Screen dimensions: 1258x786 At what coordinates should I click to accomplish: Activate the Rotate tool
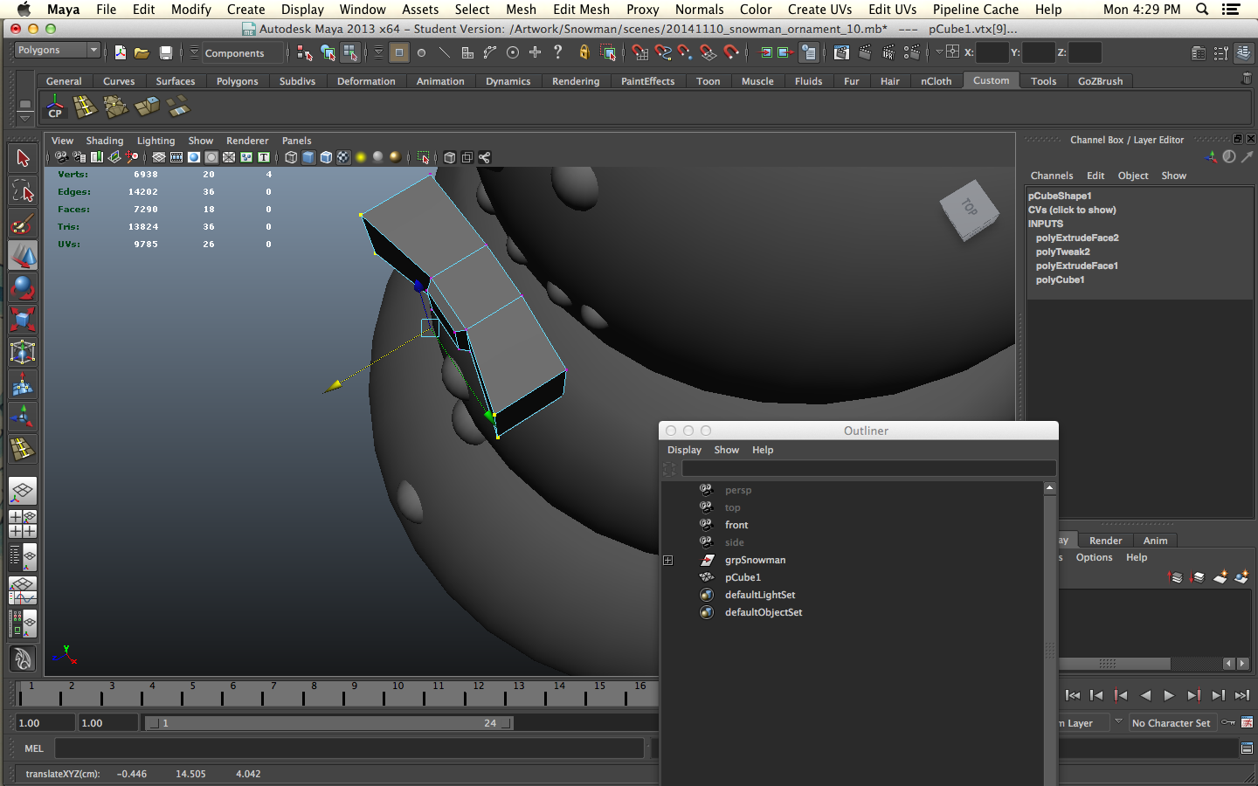coord(23,287)
